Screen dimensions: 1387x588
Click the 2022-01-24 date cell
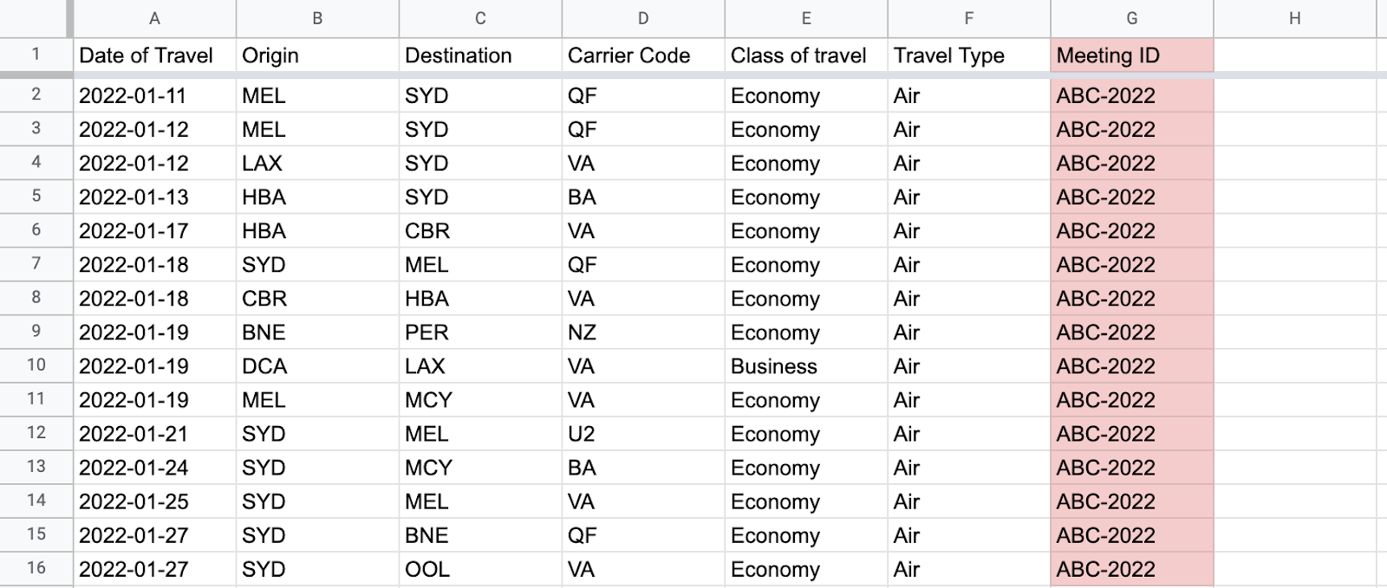pyautogui.click(x=154, y=468)
